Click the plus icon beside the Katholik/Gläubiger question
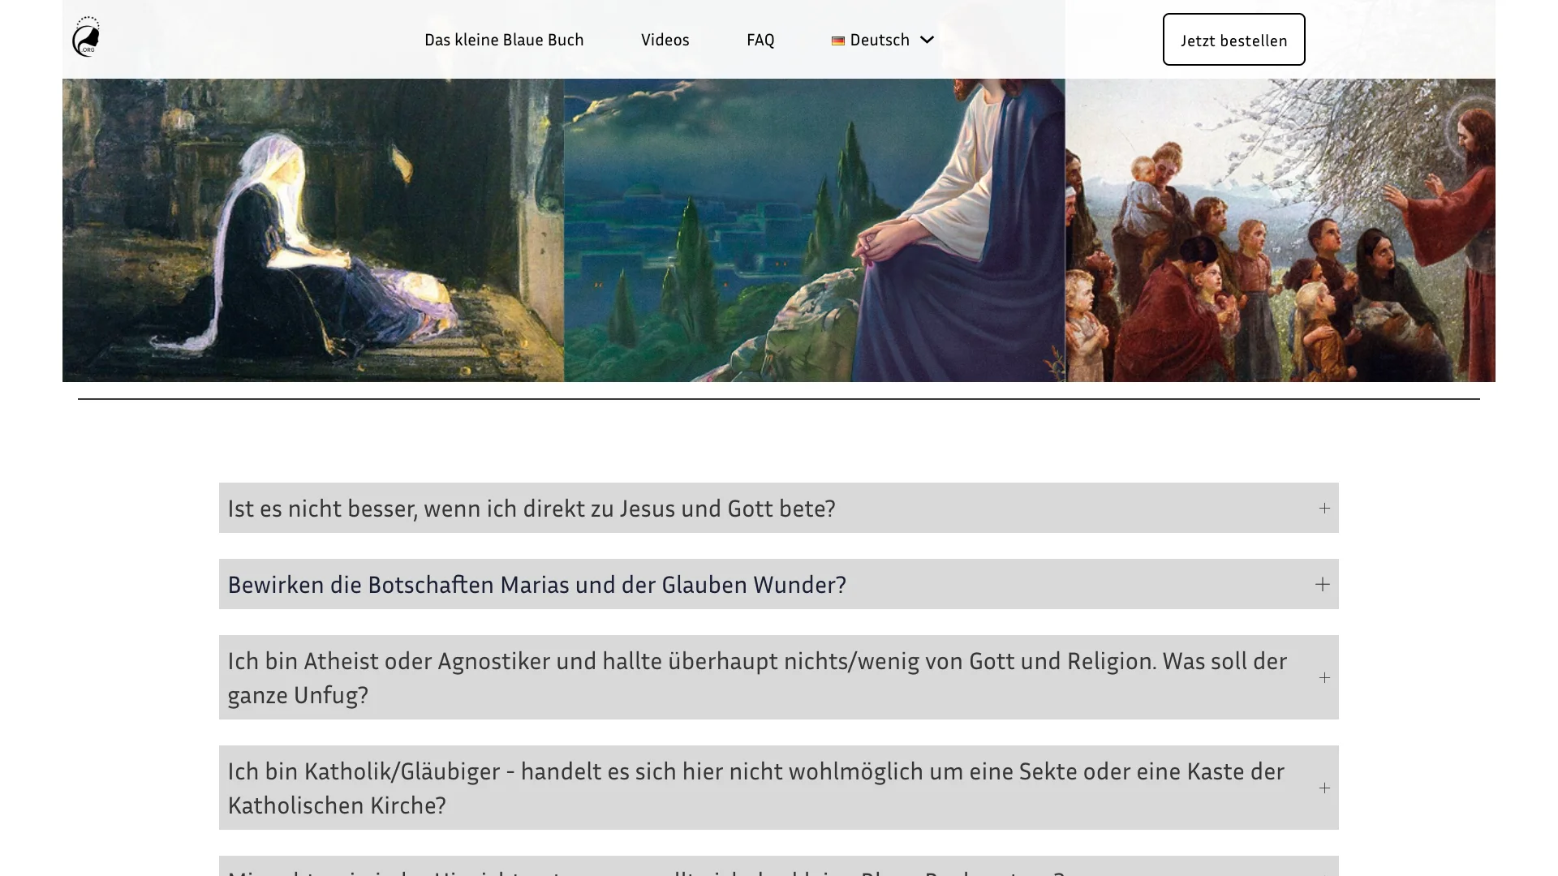 (x=1324, y=788)
